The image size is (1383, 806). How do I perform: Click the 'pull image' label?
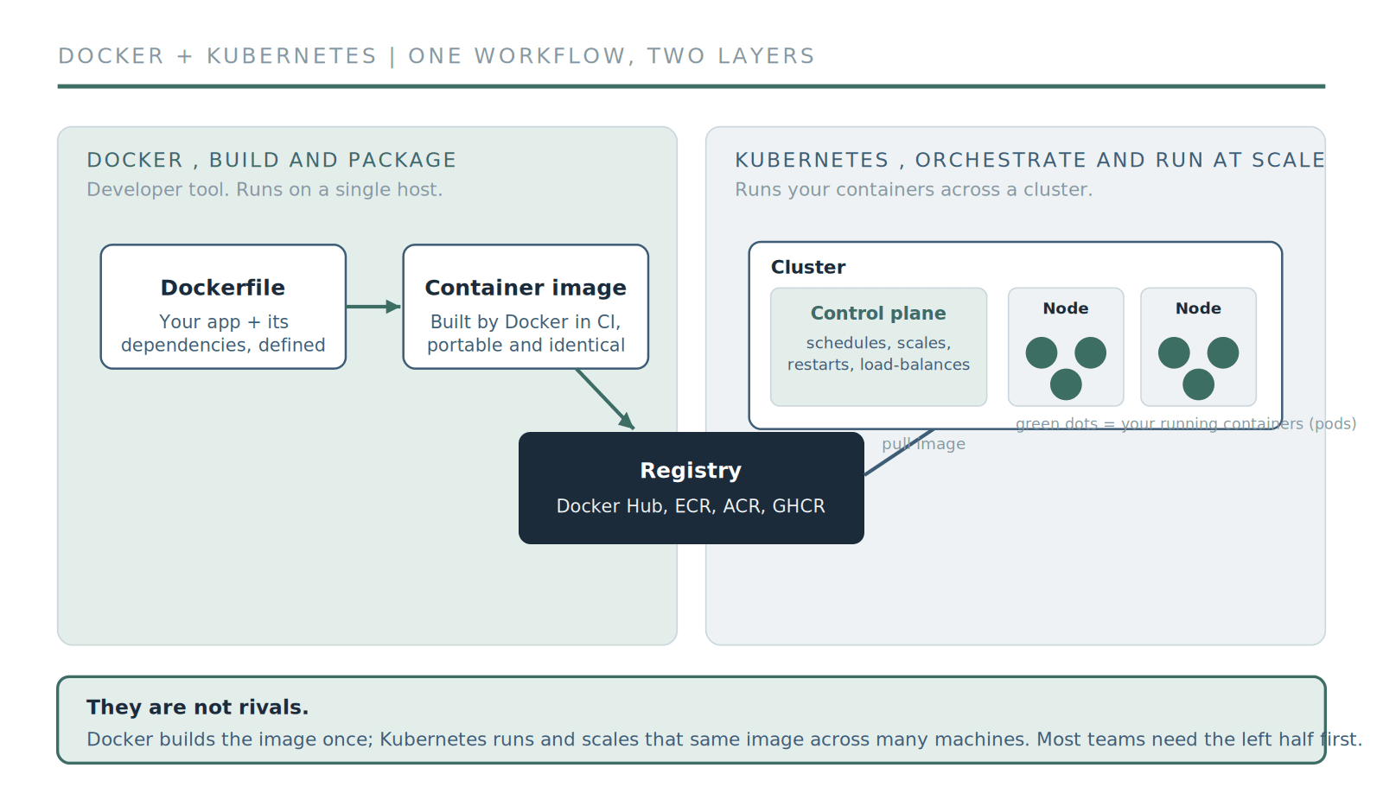923,444
